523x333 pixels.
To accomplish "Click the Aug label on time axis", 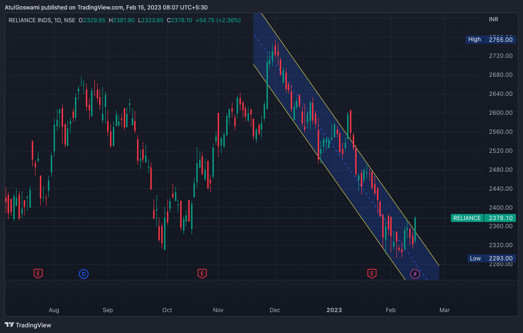I will point(54,310).
